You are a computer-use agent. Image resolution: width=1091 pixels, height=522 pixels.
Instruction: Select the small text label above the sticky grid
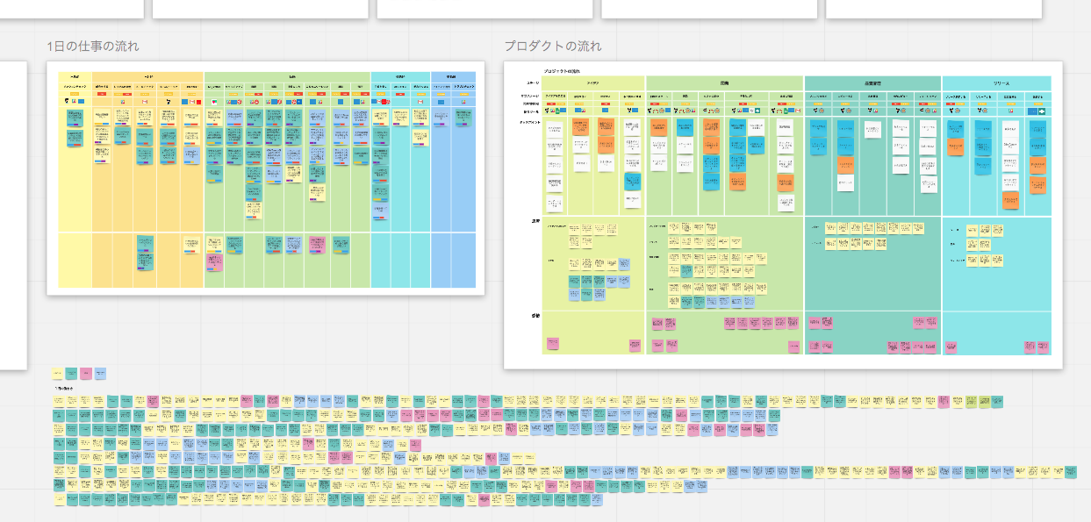click(x=63, y=388)
